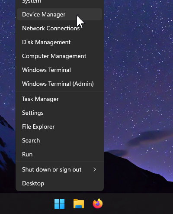This screenshot has height=214, width=173.
Task: Launch Windows Terminal (Admin)
Action: coord(60,84)
